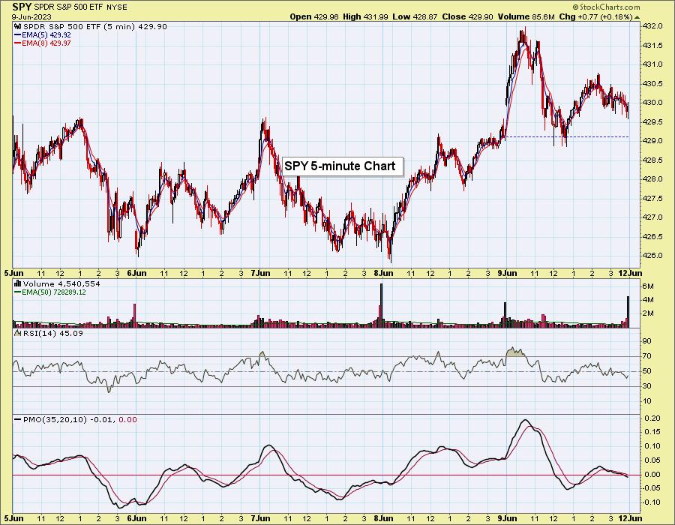Click the 430.0 price axis label
The image size is (675, 525).
(x=652, y=103)
